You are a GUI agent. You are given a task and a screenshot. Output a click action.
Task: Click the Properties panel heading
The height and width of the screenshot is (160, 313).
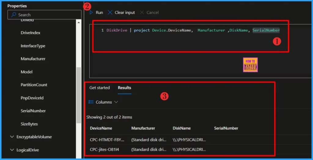[17, 6]
